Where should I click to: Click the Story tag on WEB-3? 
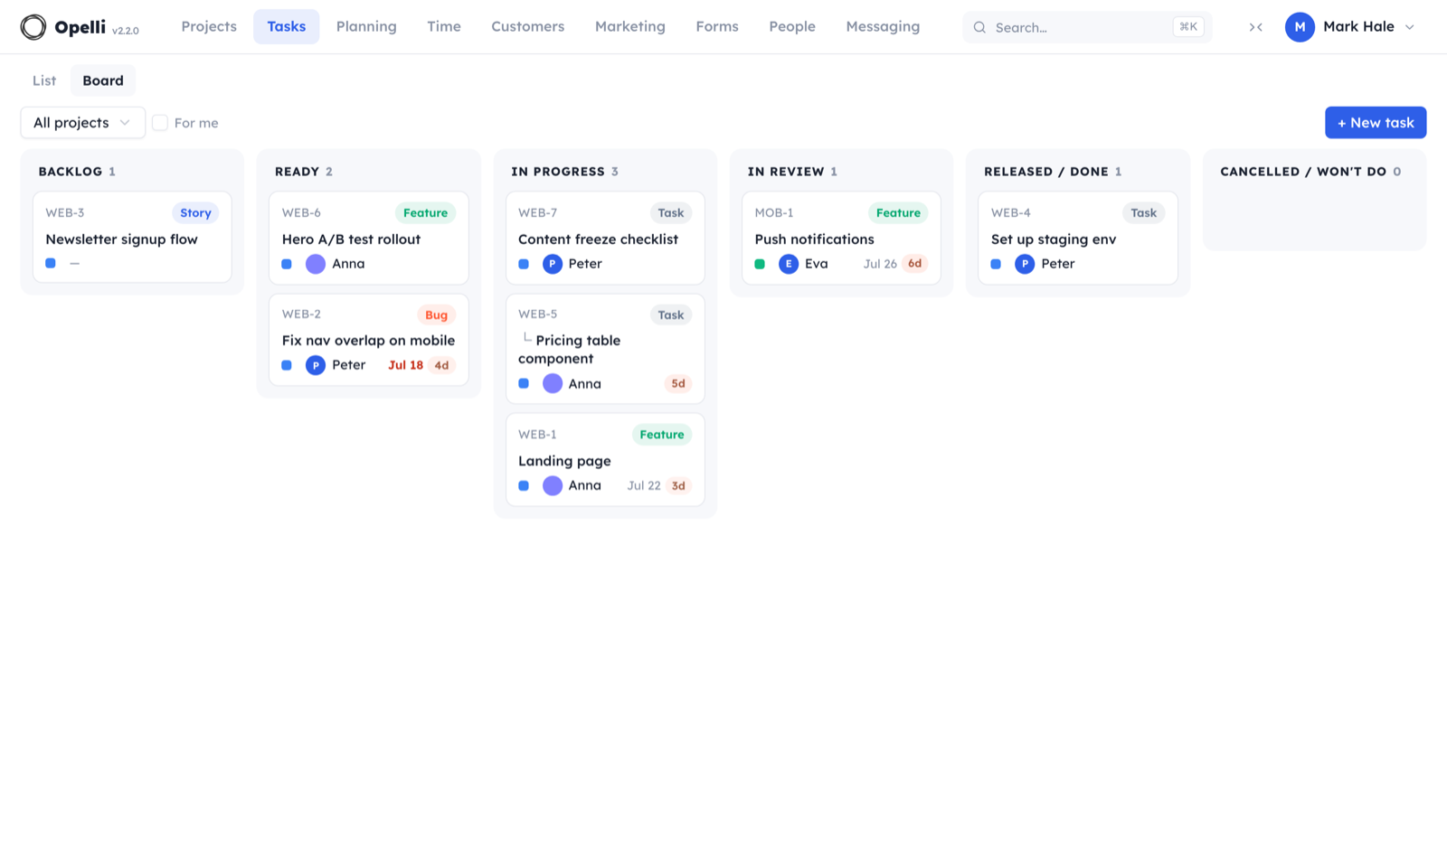(x=195, y=213)
